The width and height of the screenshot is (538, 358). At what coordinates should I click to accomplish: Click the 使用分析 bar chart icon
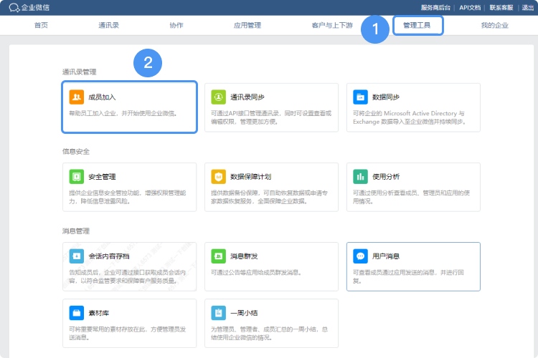point(360,176)
